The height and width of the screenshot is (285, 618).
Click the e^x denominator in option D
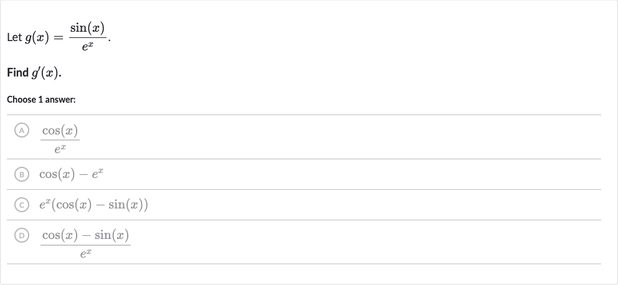(85, 254)
